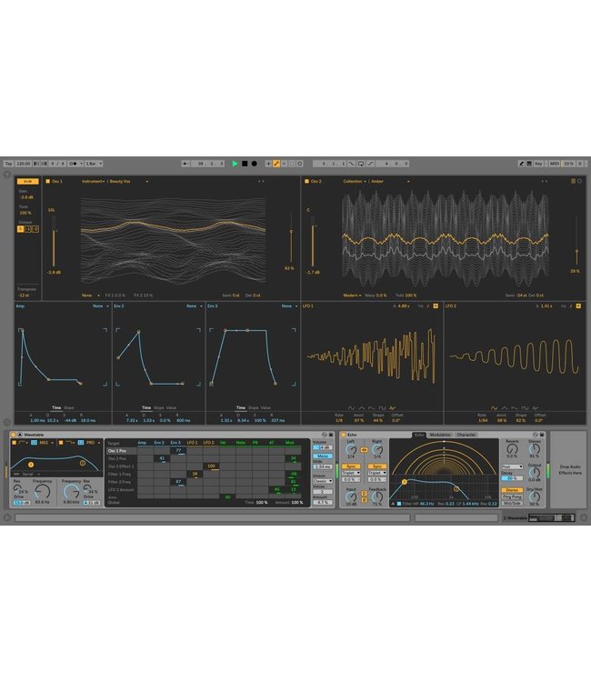
Task: Open the Osc 1 Instrument category dropdown
Action: pyautogui.click(x=93, y=181)
